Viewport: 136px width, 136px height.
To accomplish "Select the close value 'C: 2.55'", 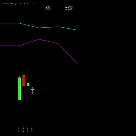I will pyautogui.click(x=47, y=7).
